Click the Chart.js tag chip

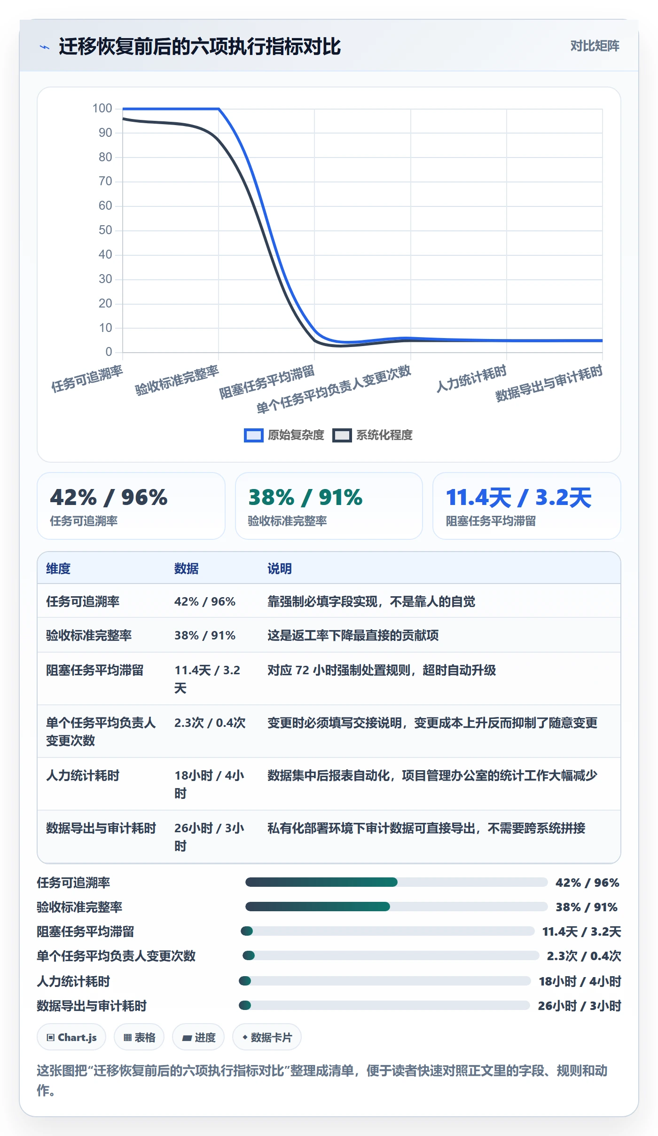click(x=71, y=1037)
